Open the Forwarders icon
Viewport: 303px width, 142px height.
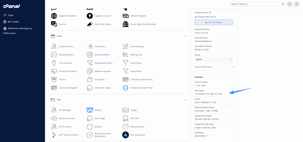coord(90,46)
